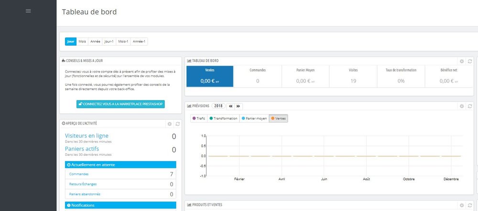Refresh the Aperçu de l'activité panel
The width and height of the screenshot is (478, 211).
coord(177,124)
